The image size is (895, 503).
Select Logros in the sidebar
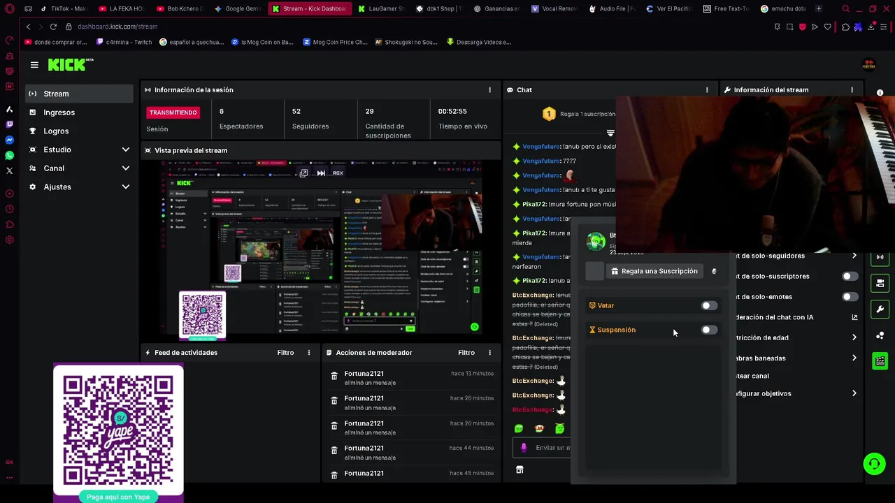(x=79, y=131)
